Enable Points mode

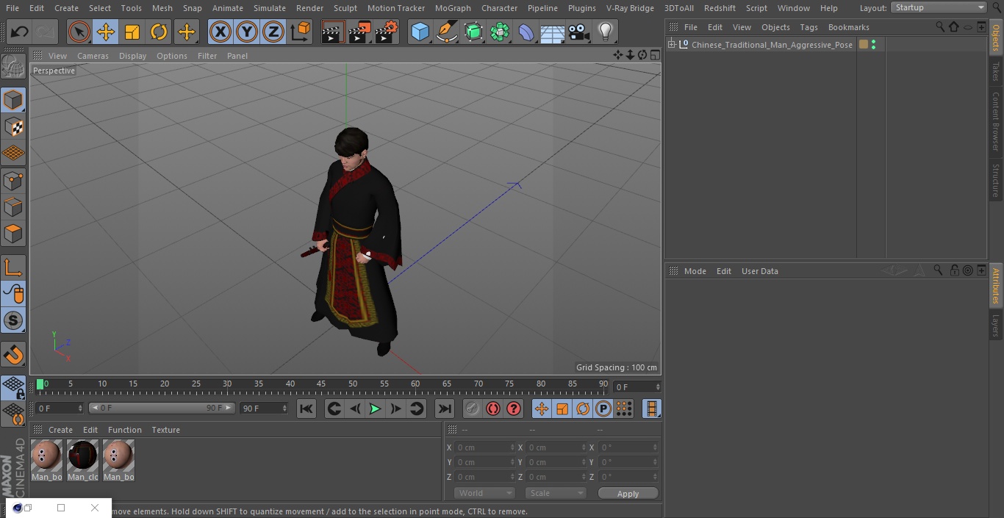click(13, 180)
